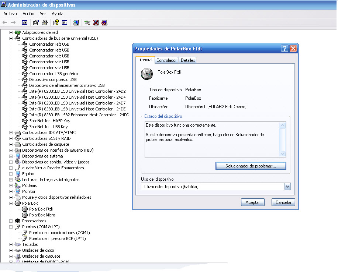Click the PolarBox category bear icon

coord(18,203)
